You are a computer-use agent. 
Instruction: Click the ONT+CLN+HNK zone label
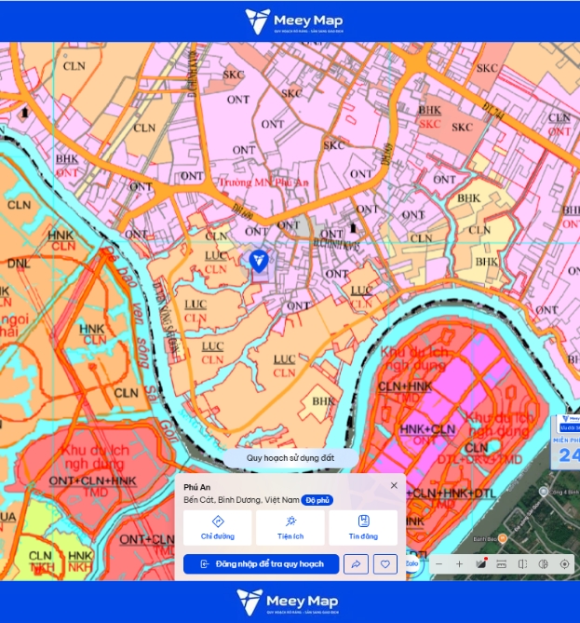point(92,481)
